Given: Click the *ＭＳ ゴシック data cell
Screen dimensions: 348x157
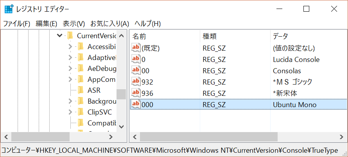Looking at the screenshot, I should (292, 82).
